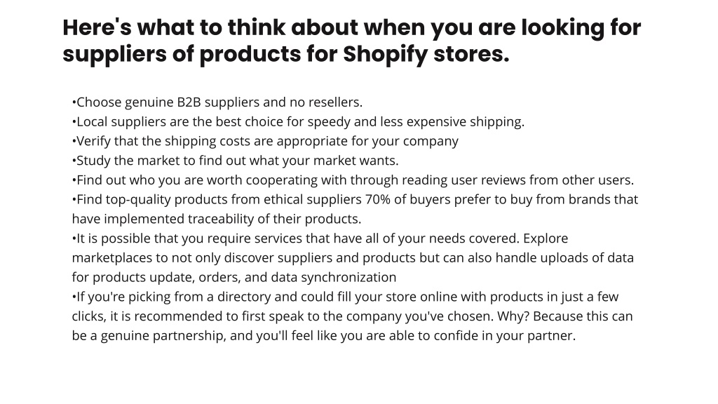Click the bullet 'If you're picking from a directory'

point(345,297)
